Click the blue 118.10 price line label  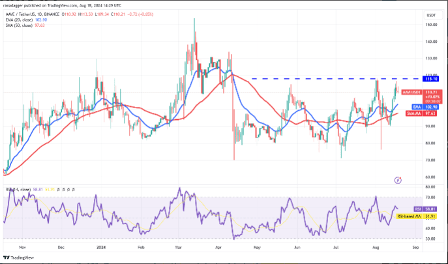coord(431,79)
